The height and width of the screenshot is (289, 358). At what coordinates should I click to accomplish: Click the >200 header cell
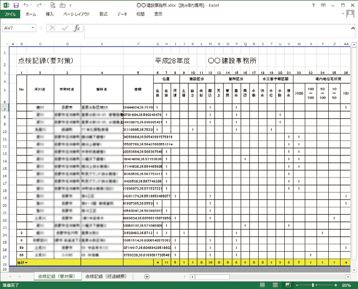(x=299, y=93)
